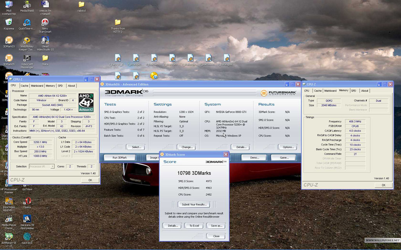Open SPD tab in right CPU-Z window
The height and width of the screenshot is (250, 401).
coord(354,91)
